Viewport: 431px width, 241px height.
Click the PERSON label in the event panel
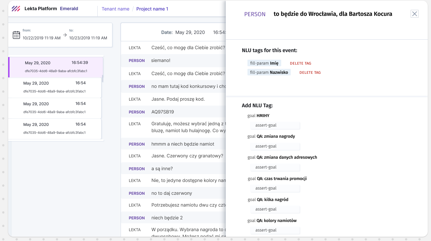[x=255, y=14]
